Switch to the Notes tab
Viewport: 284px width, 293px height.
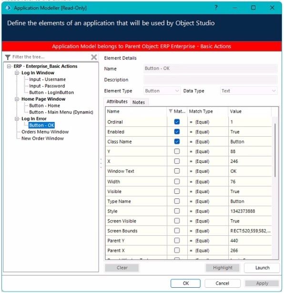[139, 102]
